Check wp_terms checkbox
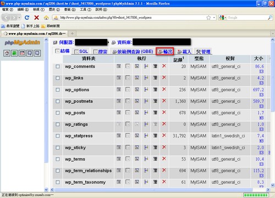275x198 pixels. coord(58,159)
